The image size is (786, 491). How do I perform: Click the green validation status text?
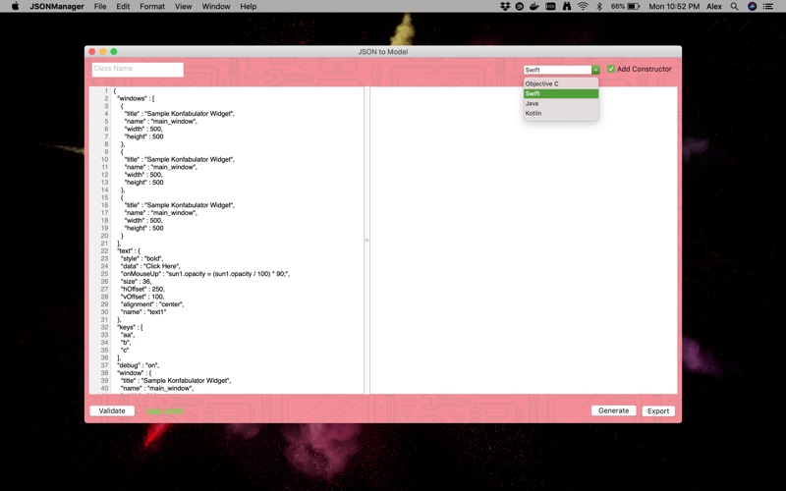tap(164, 411)
